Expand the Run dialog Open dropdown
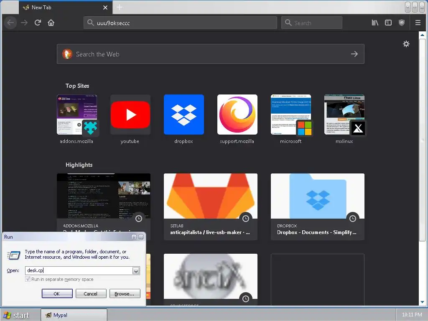 [x=136, y=270]
